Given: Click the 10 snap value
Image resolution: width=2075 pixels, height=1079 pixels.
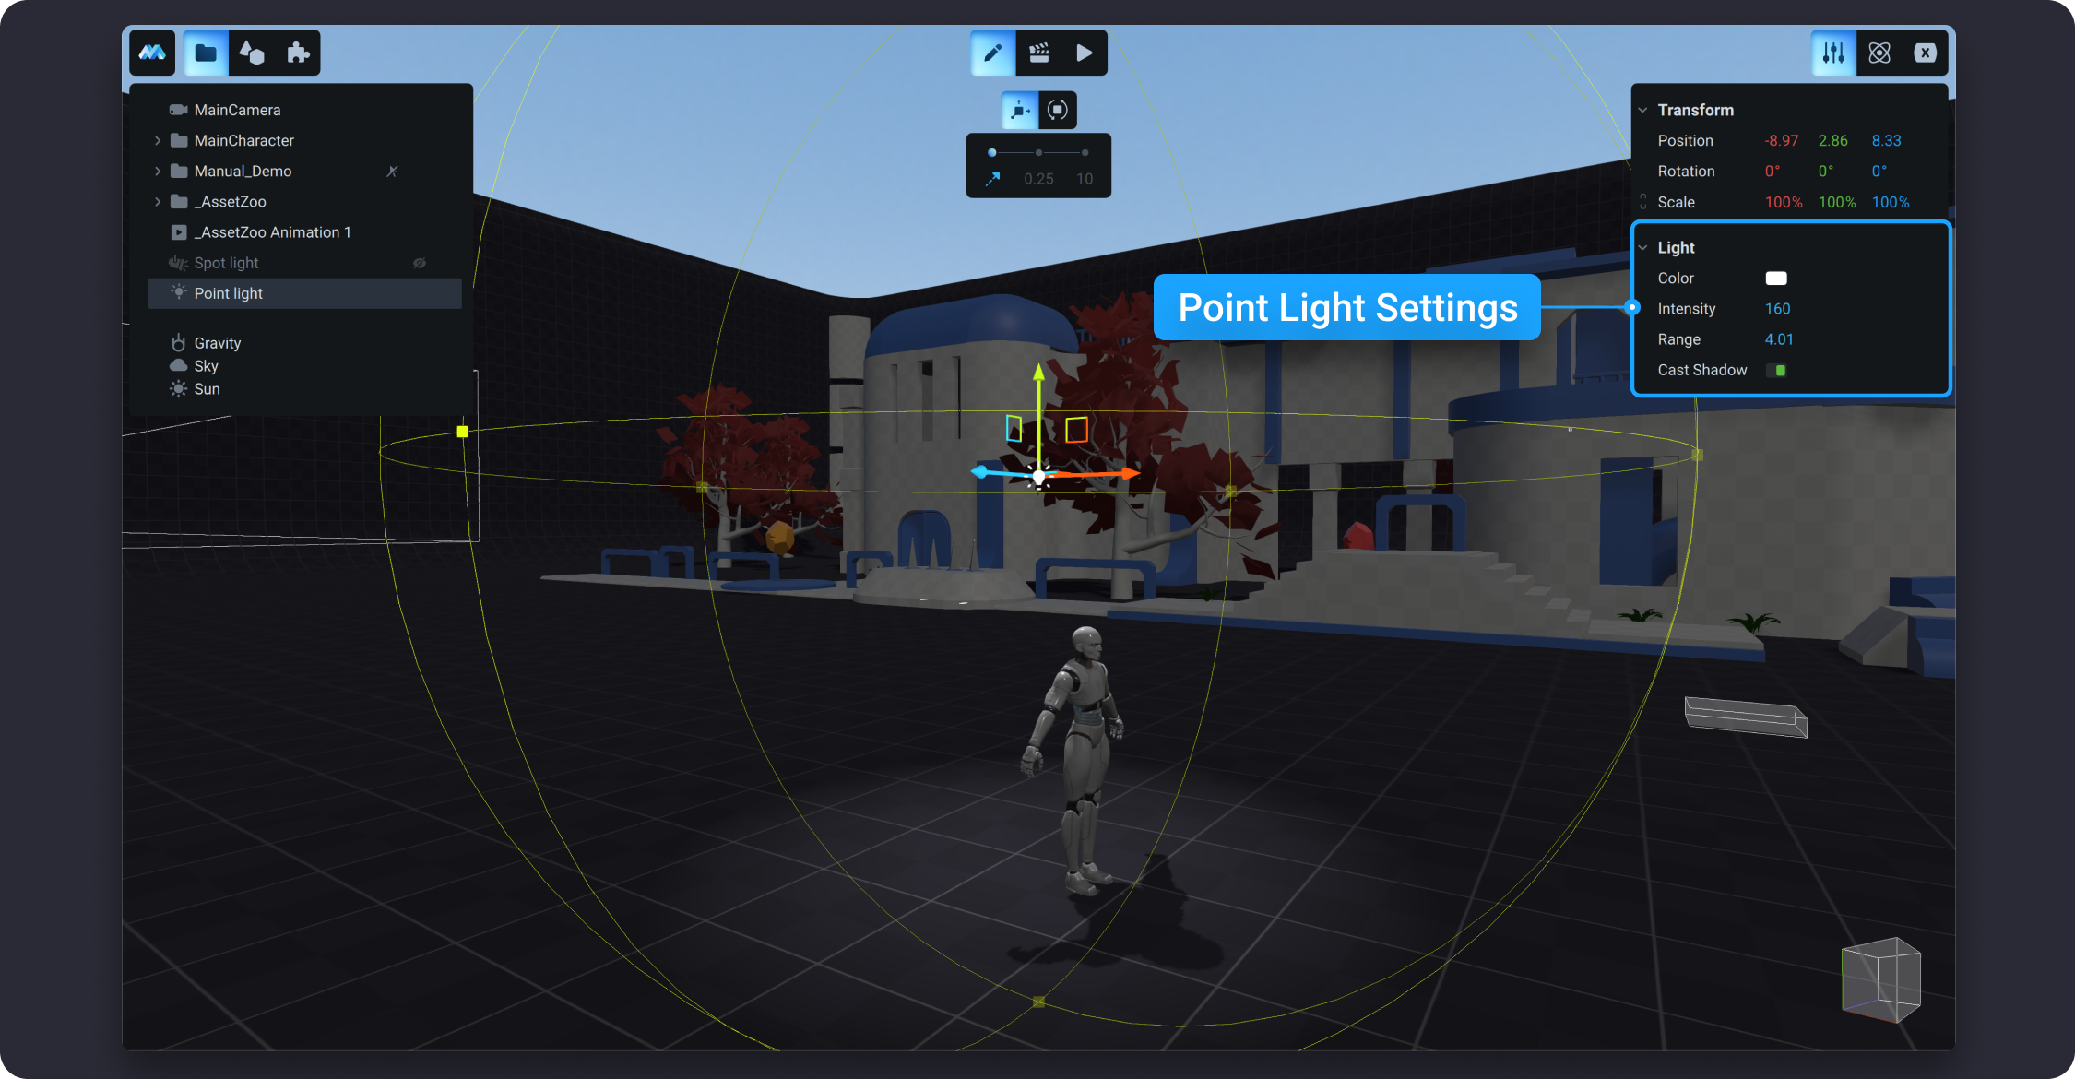Looking at the screenshot, I should 1085,179.
